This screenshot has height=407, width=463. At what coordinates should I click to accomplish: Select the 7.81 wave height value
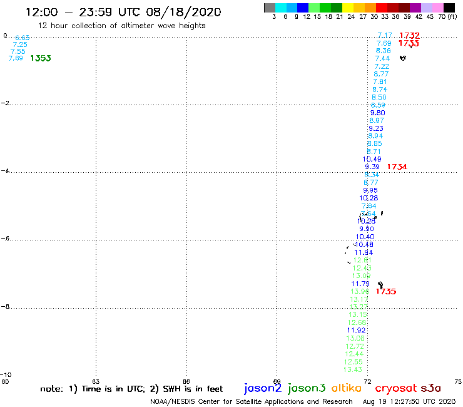click(x=380, y=81)
